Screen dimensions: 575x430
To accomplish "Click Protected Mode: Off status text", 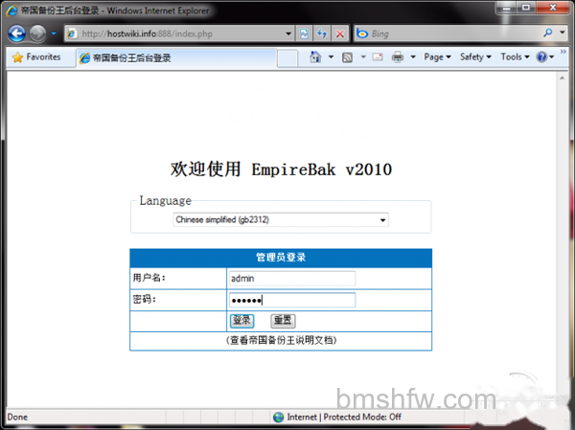I will [362, 418].
